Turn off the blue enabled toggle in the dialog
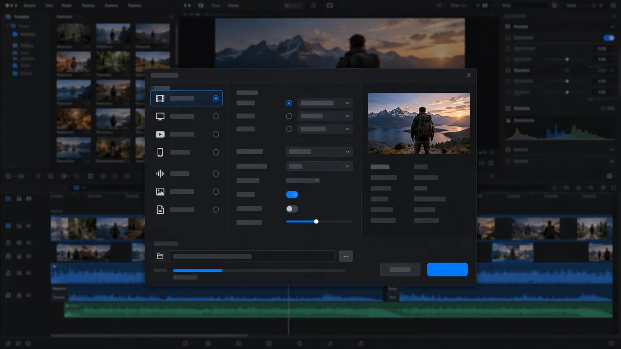The height and width of the screenshot is (349, 621). [x=292, y=195]
